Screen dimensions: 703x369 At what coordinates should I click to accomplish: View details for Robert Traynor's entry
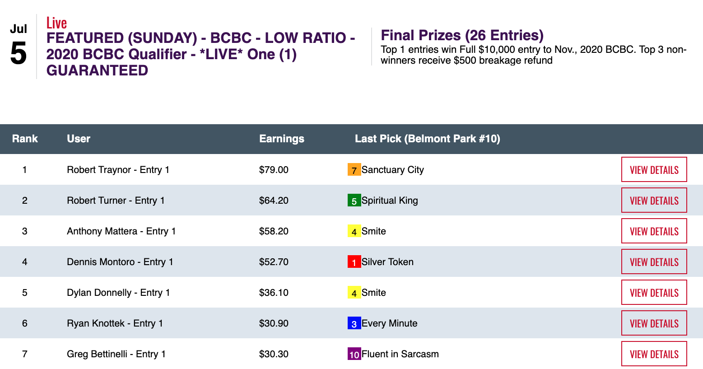[654, 170]
